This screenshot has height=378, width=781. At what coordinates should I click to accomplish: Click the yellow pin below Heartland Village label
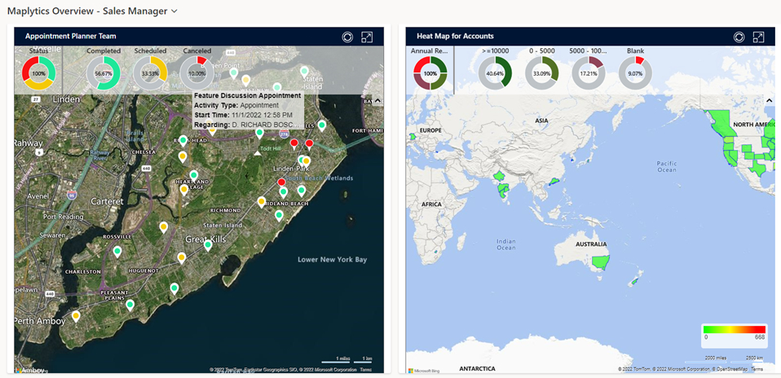pos(183,191)
